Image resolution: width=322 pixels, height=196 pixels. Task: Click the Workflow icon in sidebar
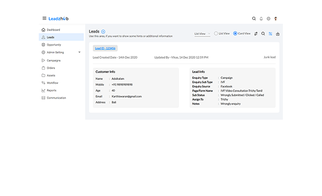pyautogui.click(x=43, y=83)
